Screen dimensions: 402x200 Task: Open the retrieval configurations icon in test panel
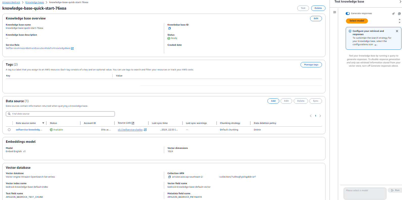click(x=335, y=12)
